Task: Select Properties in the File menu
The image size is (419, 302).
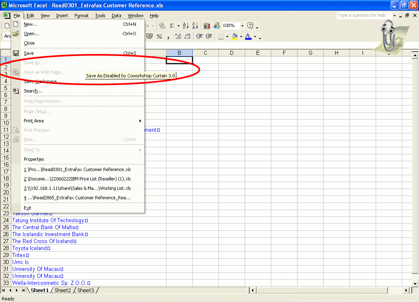Action: pos(34,159)
